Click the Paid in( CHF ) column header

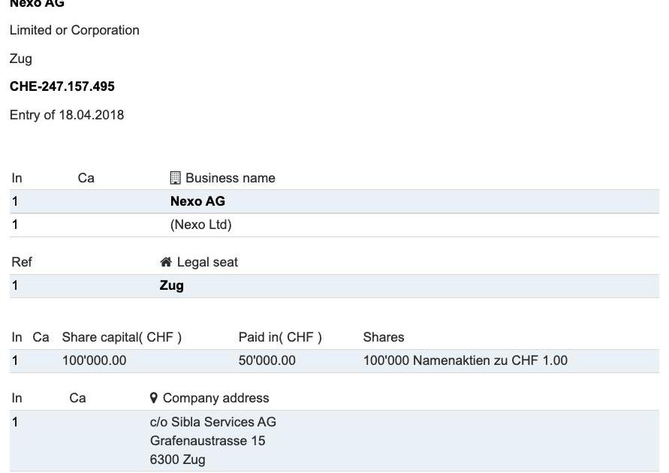(280, 337)
